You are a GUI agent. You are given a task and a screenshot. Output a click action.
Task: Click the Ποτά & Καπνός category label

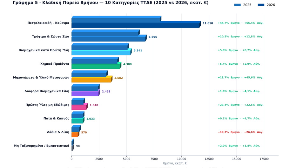click(x=57, y=118)
